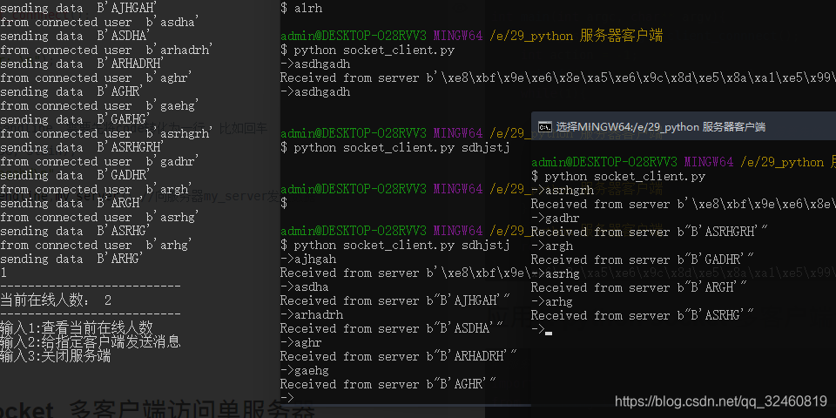Click the reply Received from server B'ASDHA'
The image size is (836, 418).
[x=392, y=328]
